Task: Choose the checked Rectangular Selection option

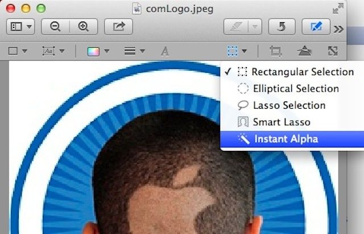Action: click(x=302, y=72)
